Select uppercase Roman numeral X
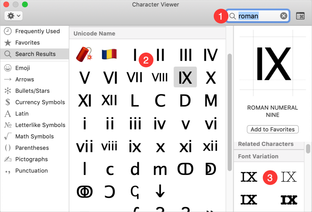This screenshot has height=212, width=312. click(211, 78)
